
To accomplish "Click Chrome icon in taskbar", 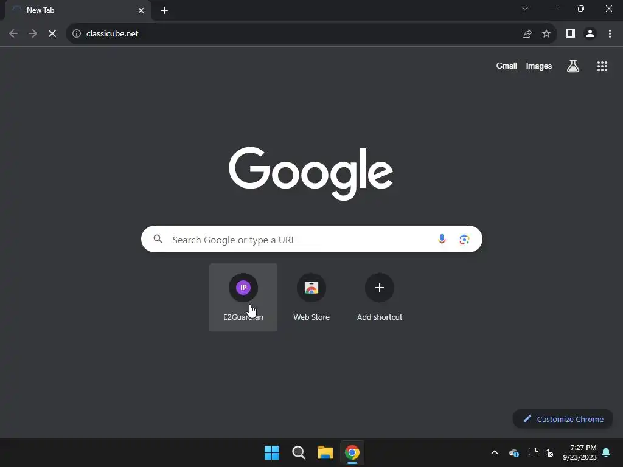I will (x=352, y=452).
